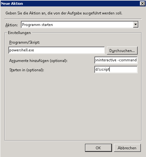Click the word -command in arguments field

(x=127, y=60)
